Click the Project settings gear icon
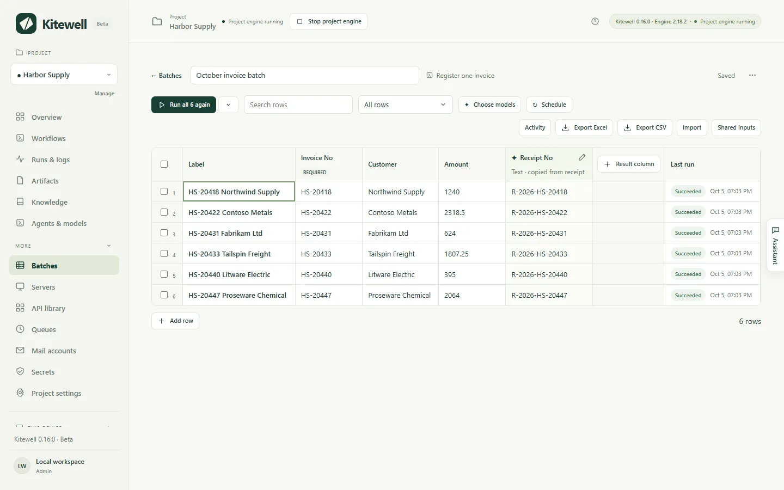784x490 pixels. coord(20,393)
